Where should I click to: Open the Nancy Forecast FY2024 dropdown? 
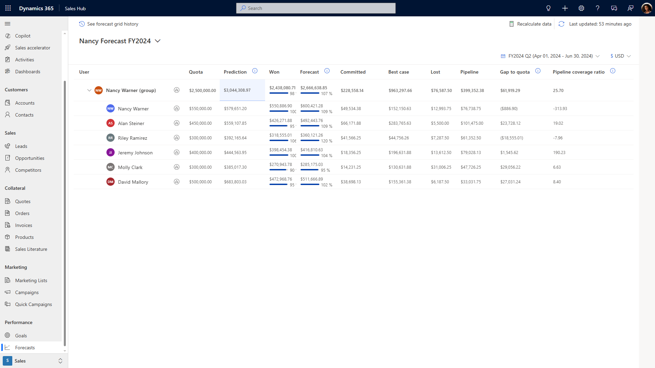click(158, 41)
